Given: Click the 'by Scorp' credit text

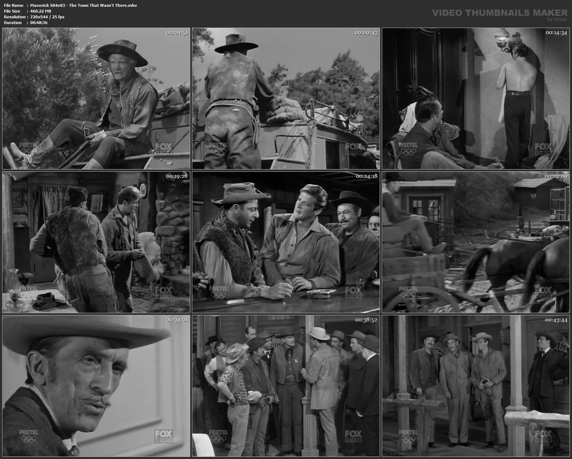Looking at the screenshot, I should coord(557,20).
